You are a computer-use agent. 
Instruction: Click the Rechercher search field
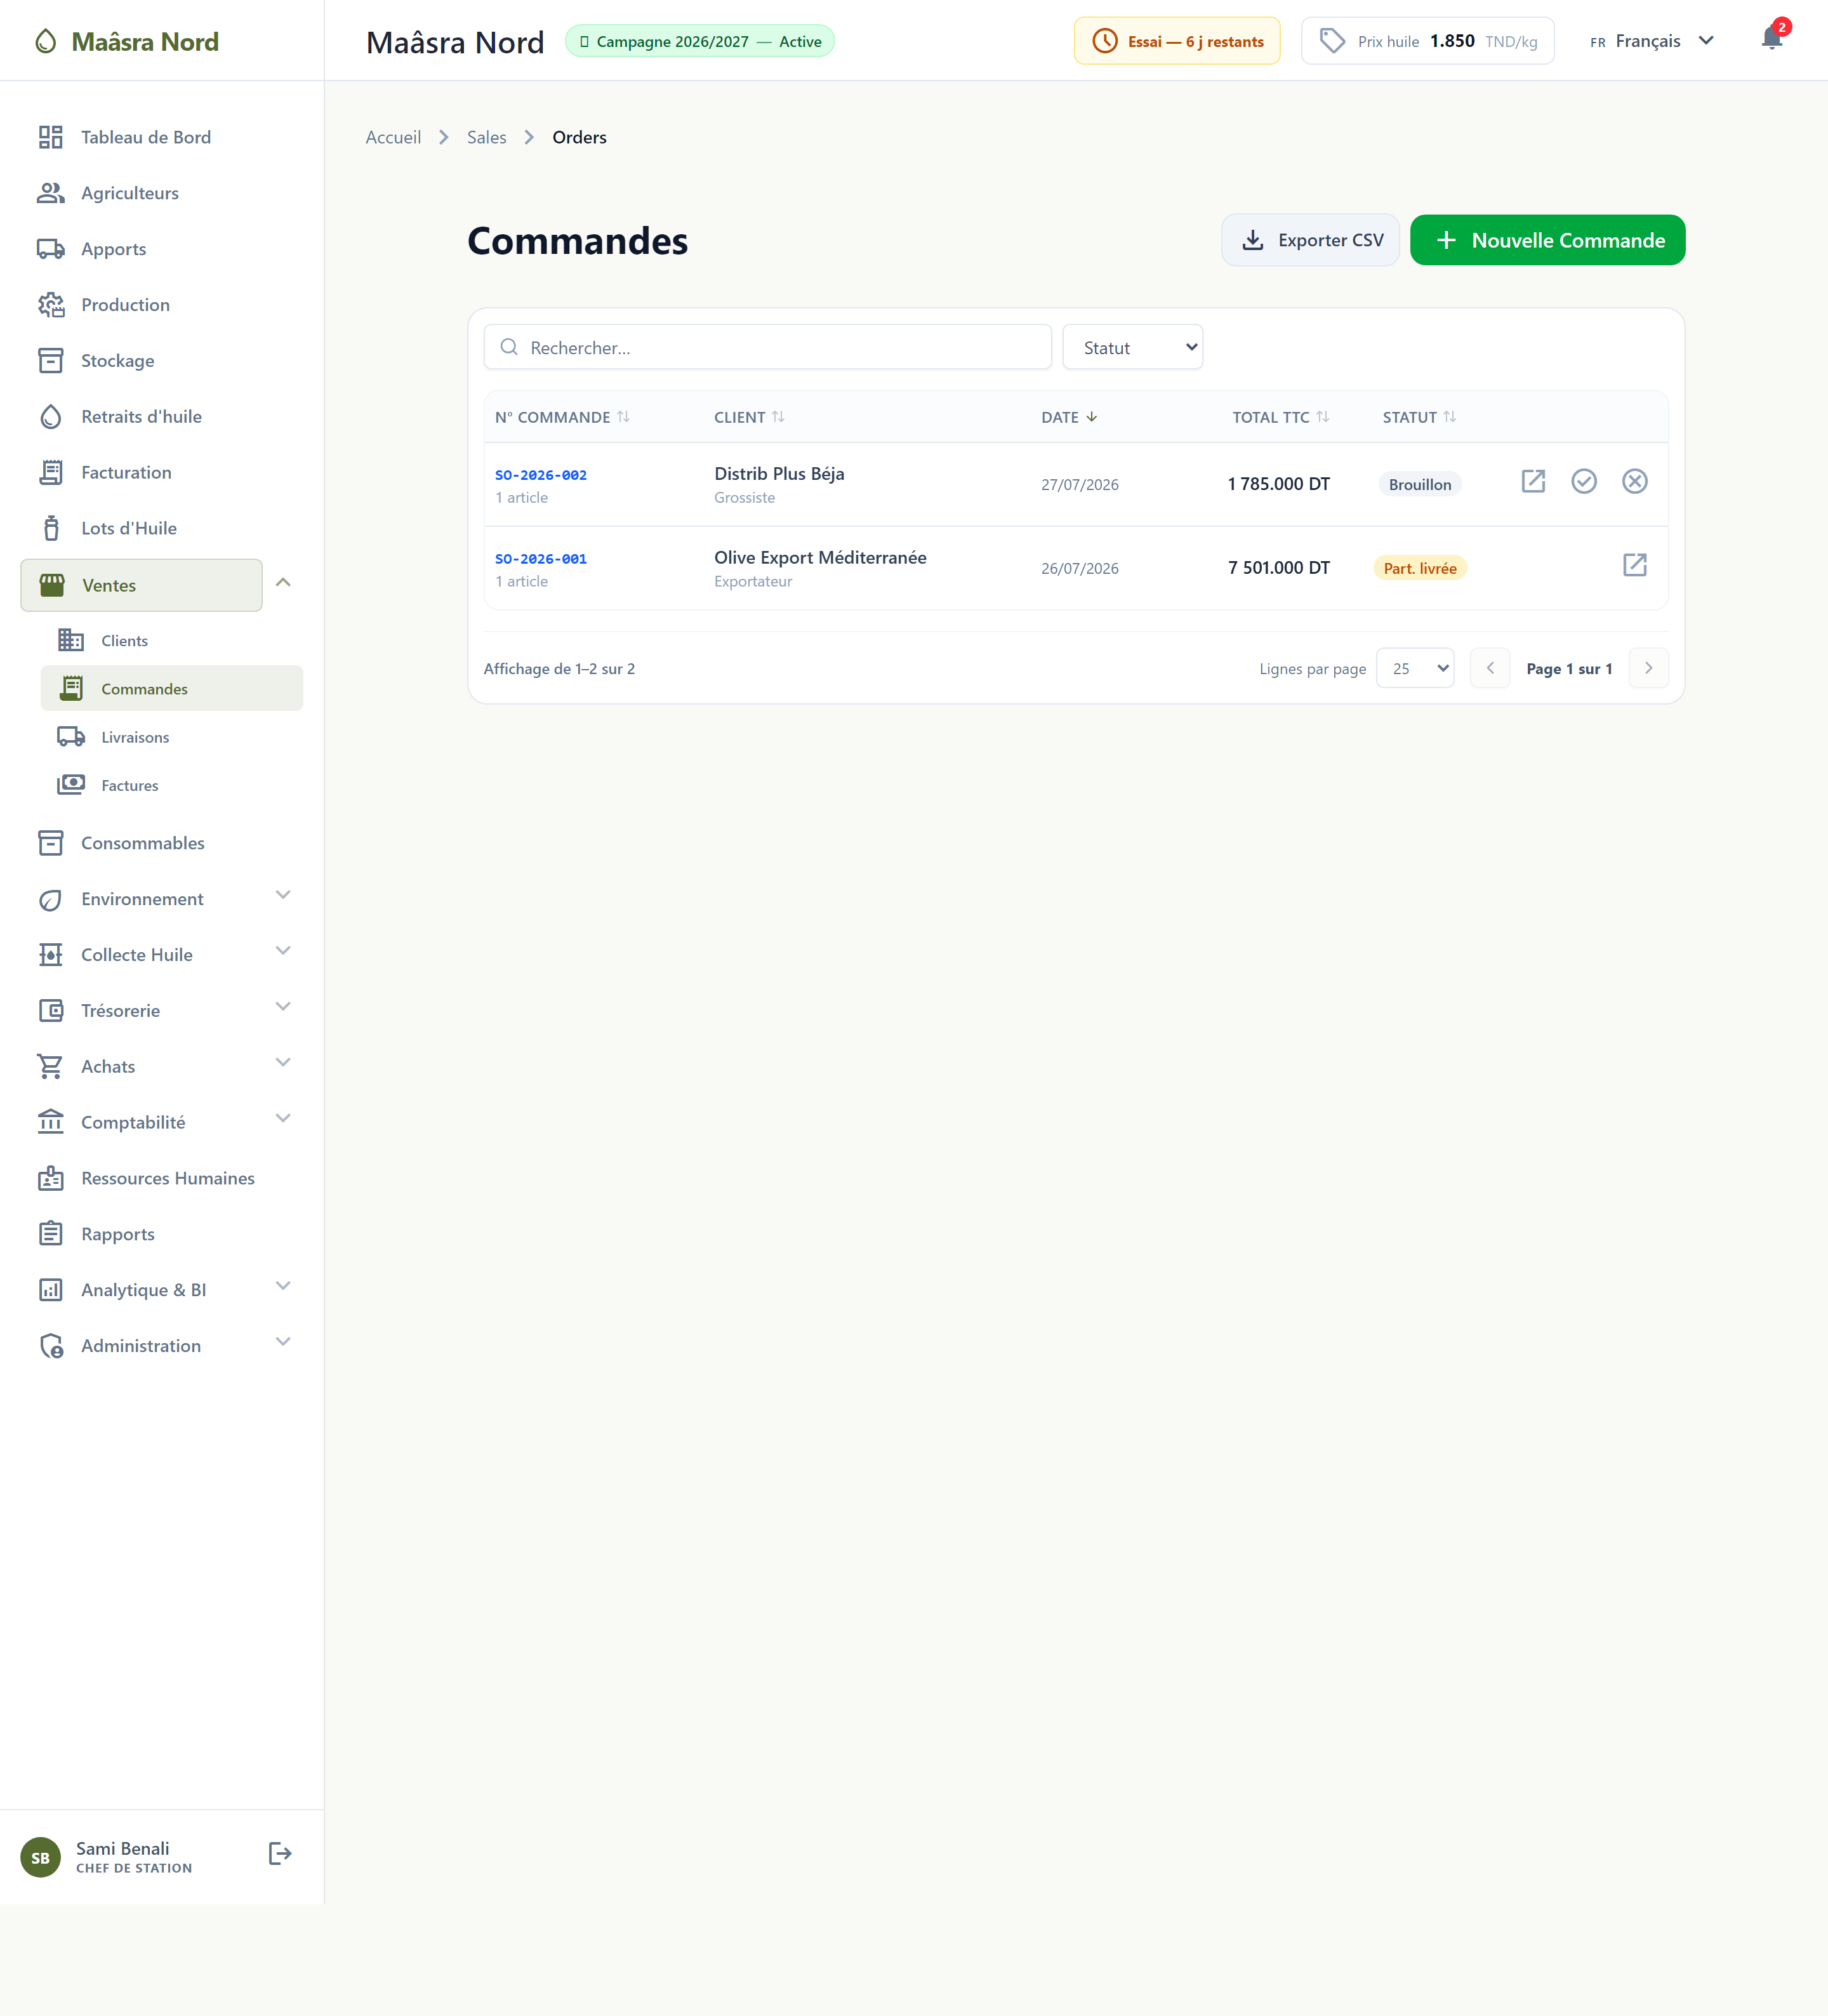[x=767, y=347]
